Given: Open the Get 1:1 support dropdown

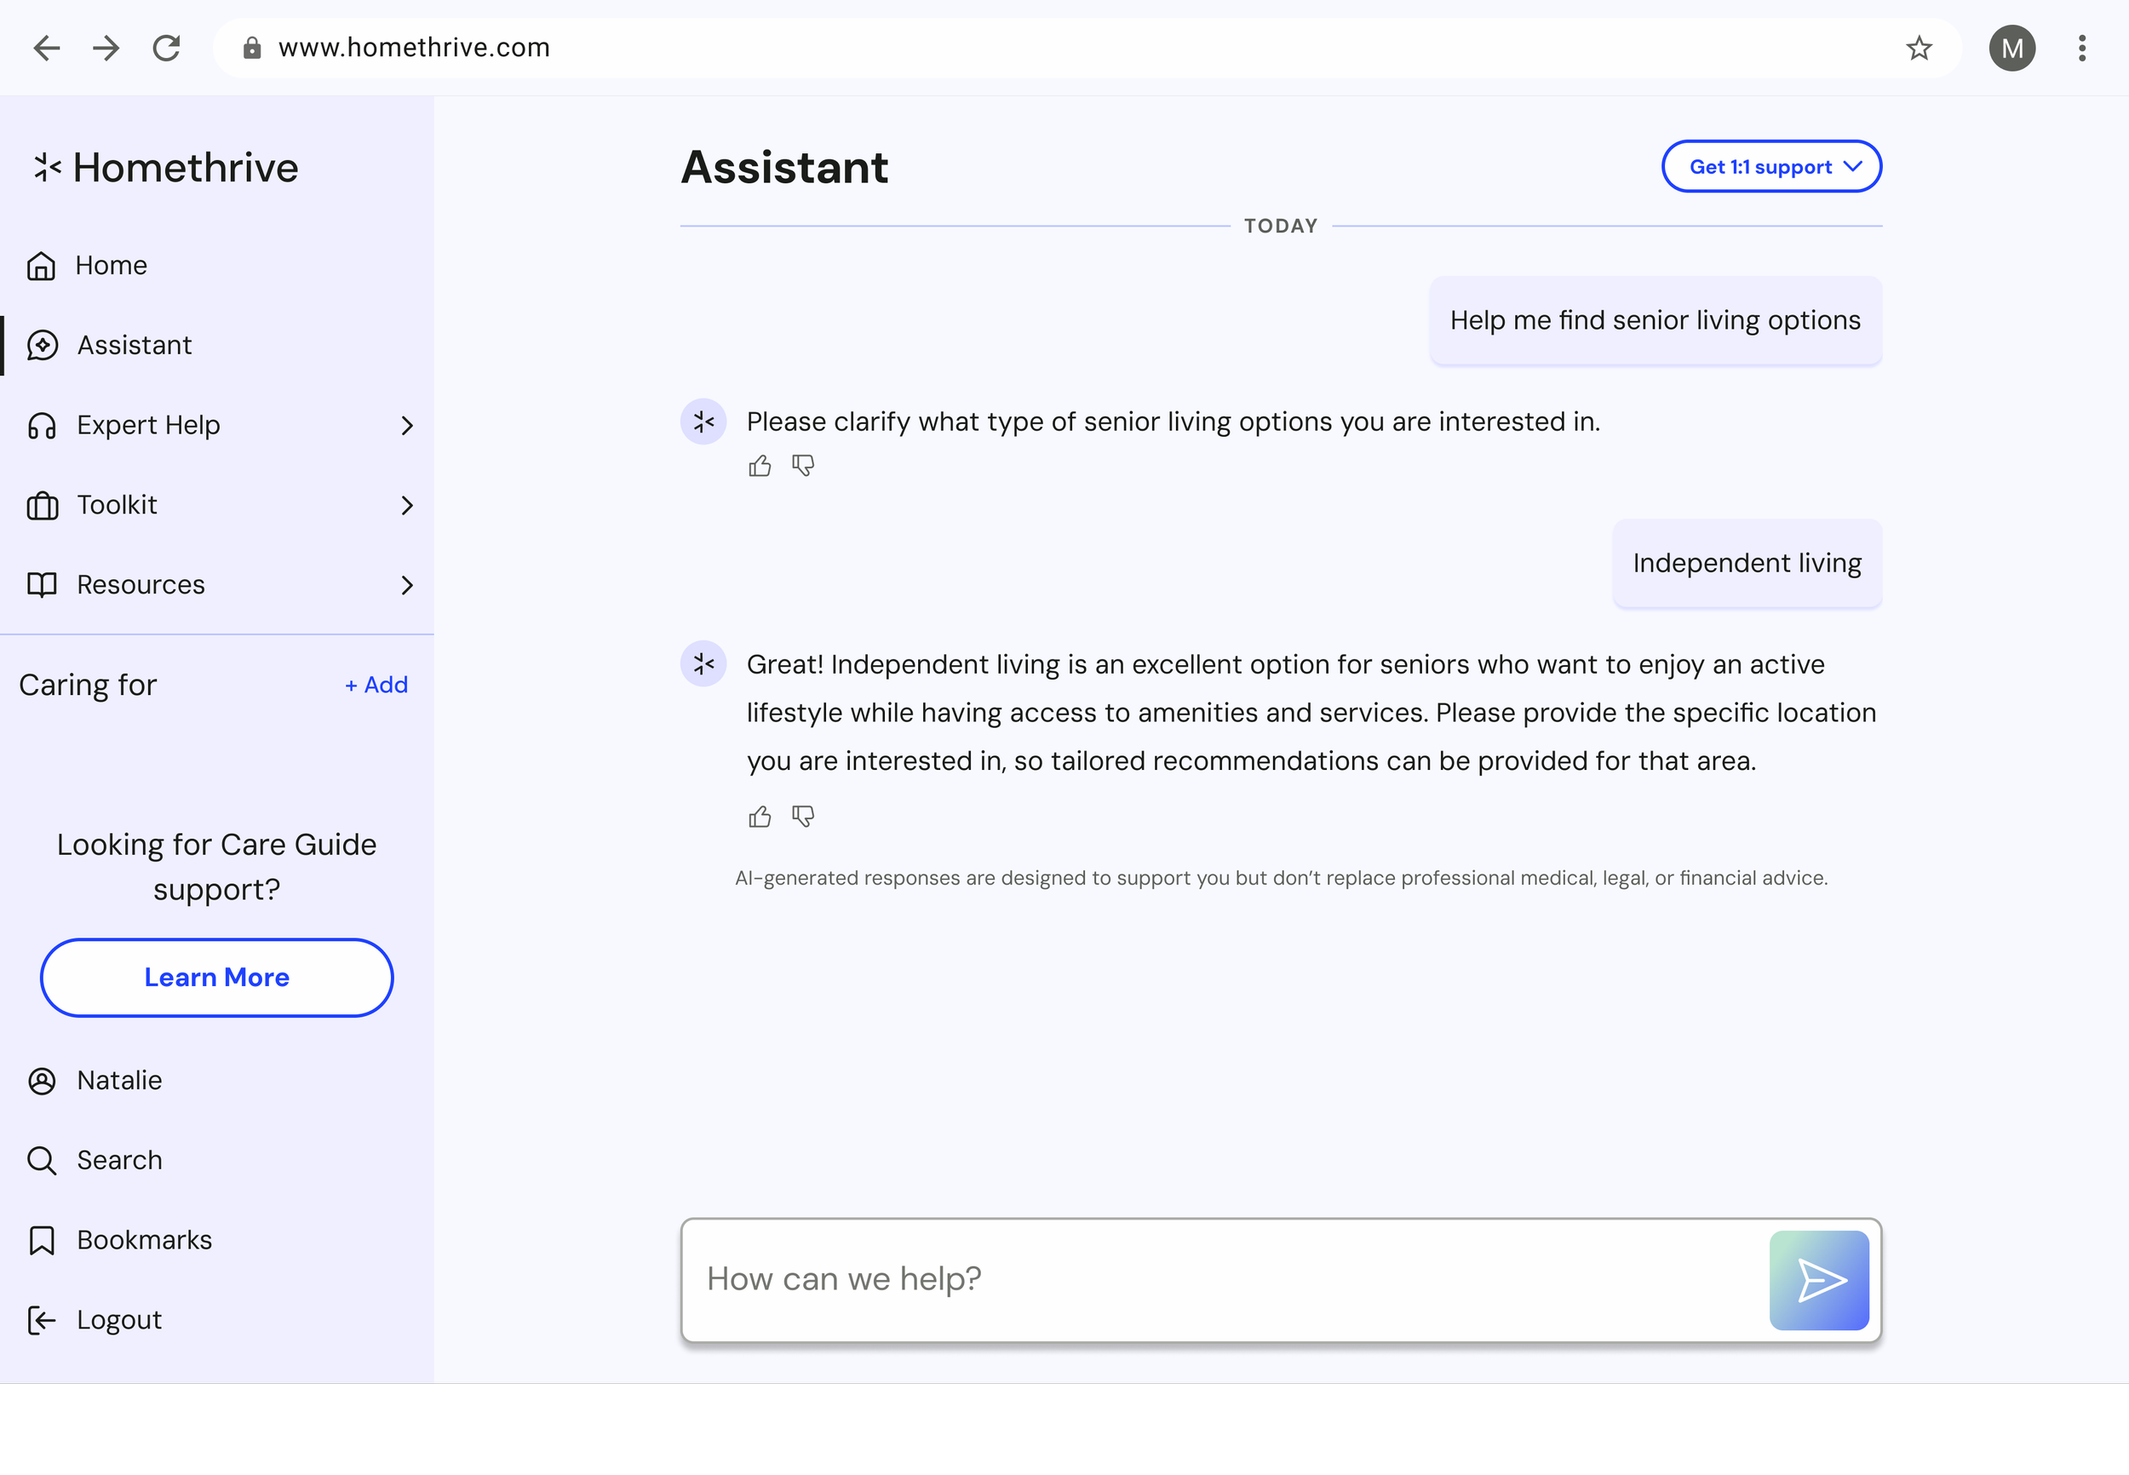Looking at the screenshot, I should tap(1770, 166).
